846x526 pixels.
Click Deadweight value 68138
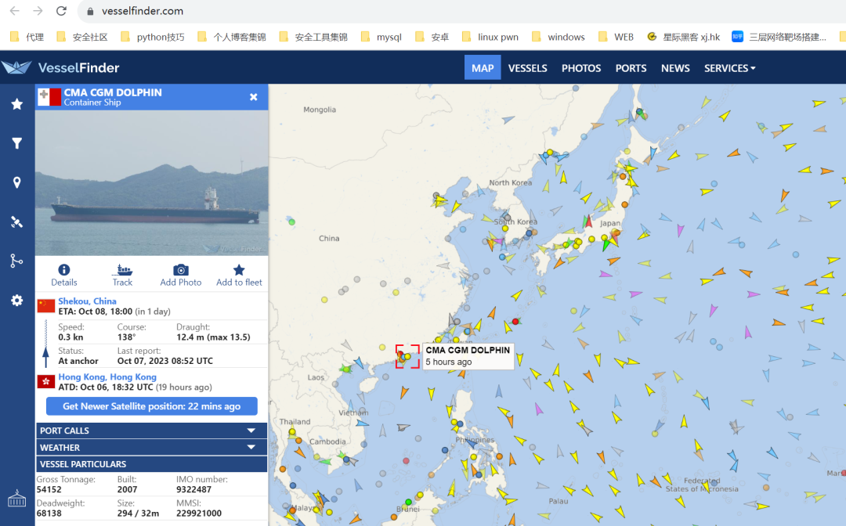point(49,513)
